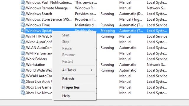
Task: Click Local Service log-on in Windows Time row
Action: coord(157,25)
